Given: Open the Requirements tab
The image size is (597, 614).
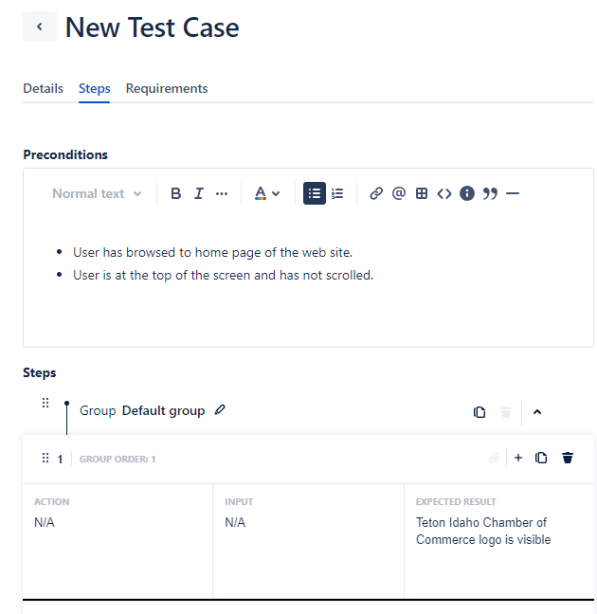Looking at the screenshot, I should [167, 88].
